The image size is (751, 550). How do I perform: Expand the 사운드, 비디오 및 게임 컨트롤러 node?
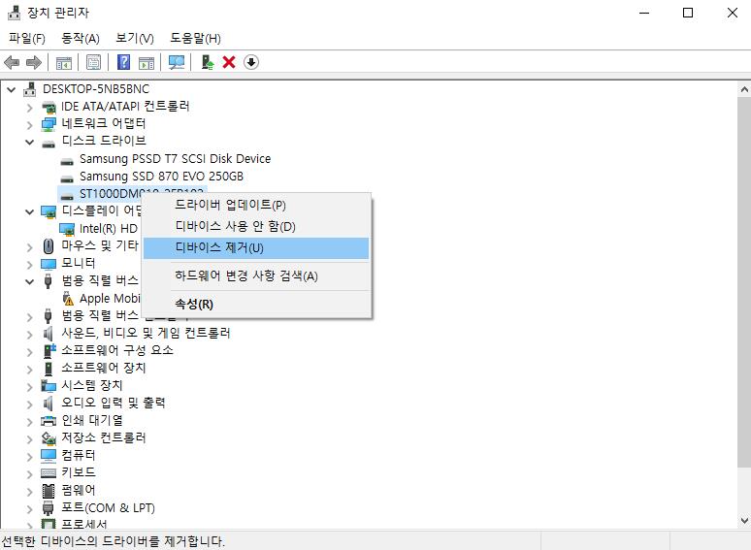point(30,334)
